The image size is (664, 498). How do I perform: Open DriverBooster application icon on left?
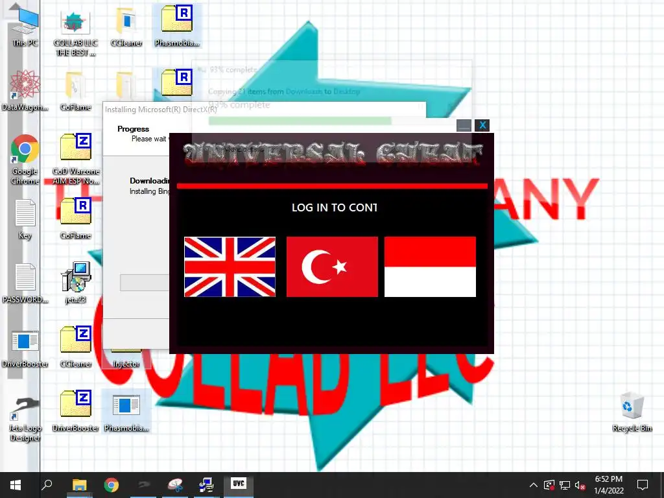[25, 348]
